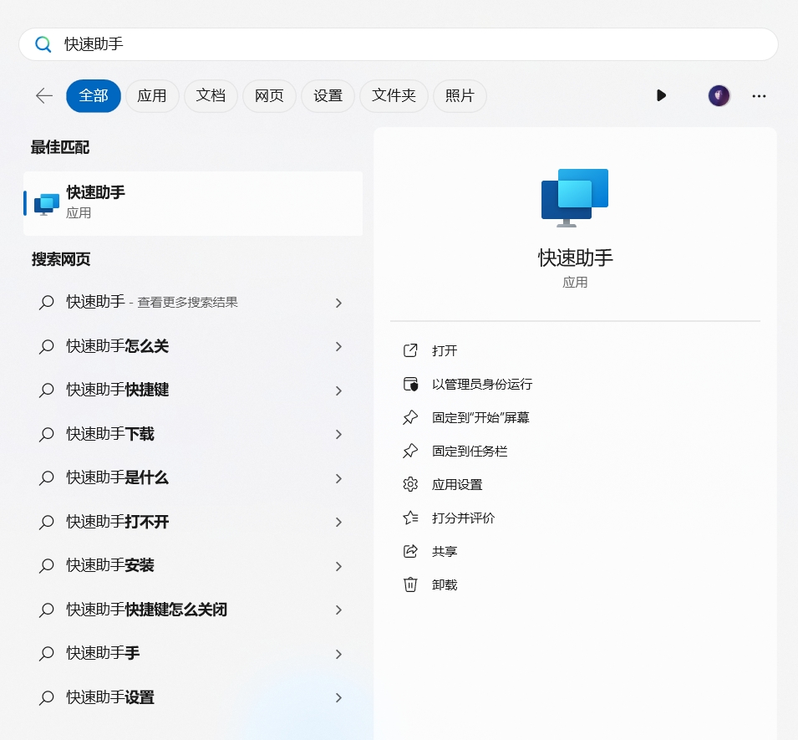798x740 pixels.
Task: Expand chevron beside 快速助手是什么
Action: click(x=339, y=478)
